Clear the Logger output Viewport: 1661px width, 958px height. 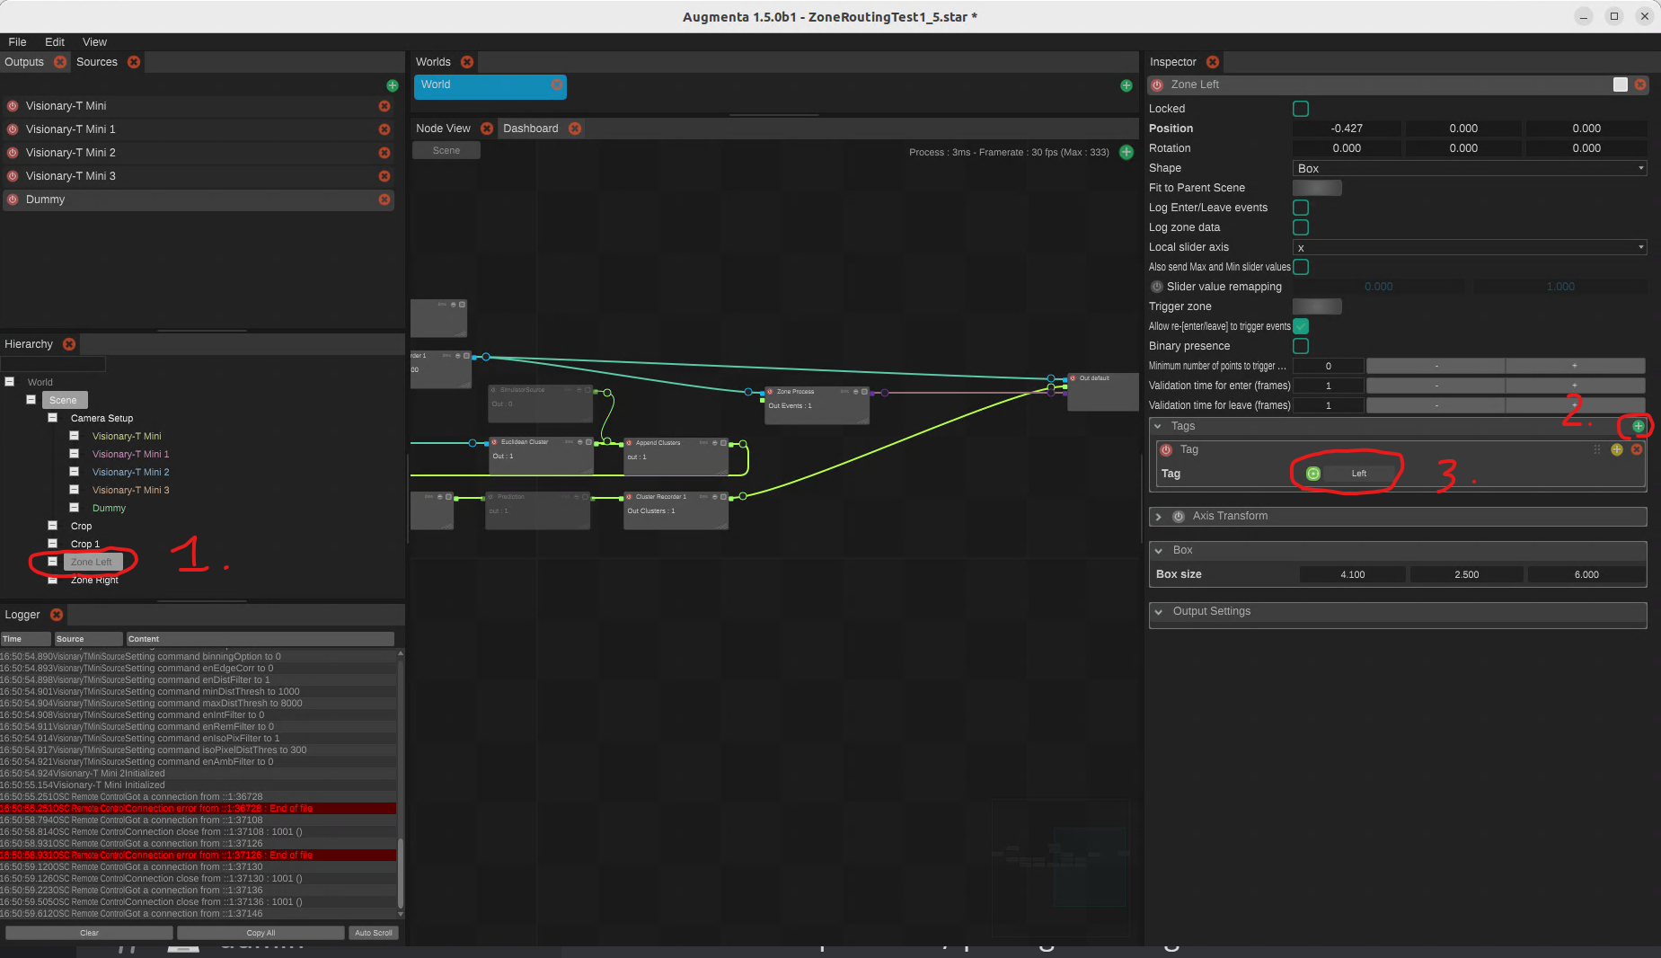89,933
